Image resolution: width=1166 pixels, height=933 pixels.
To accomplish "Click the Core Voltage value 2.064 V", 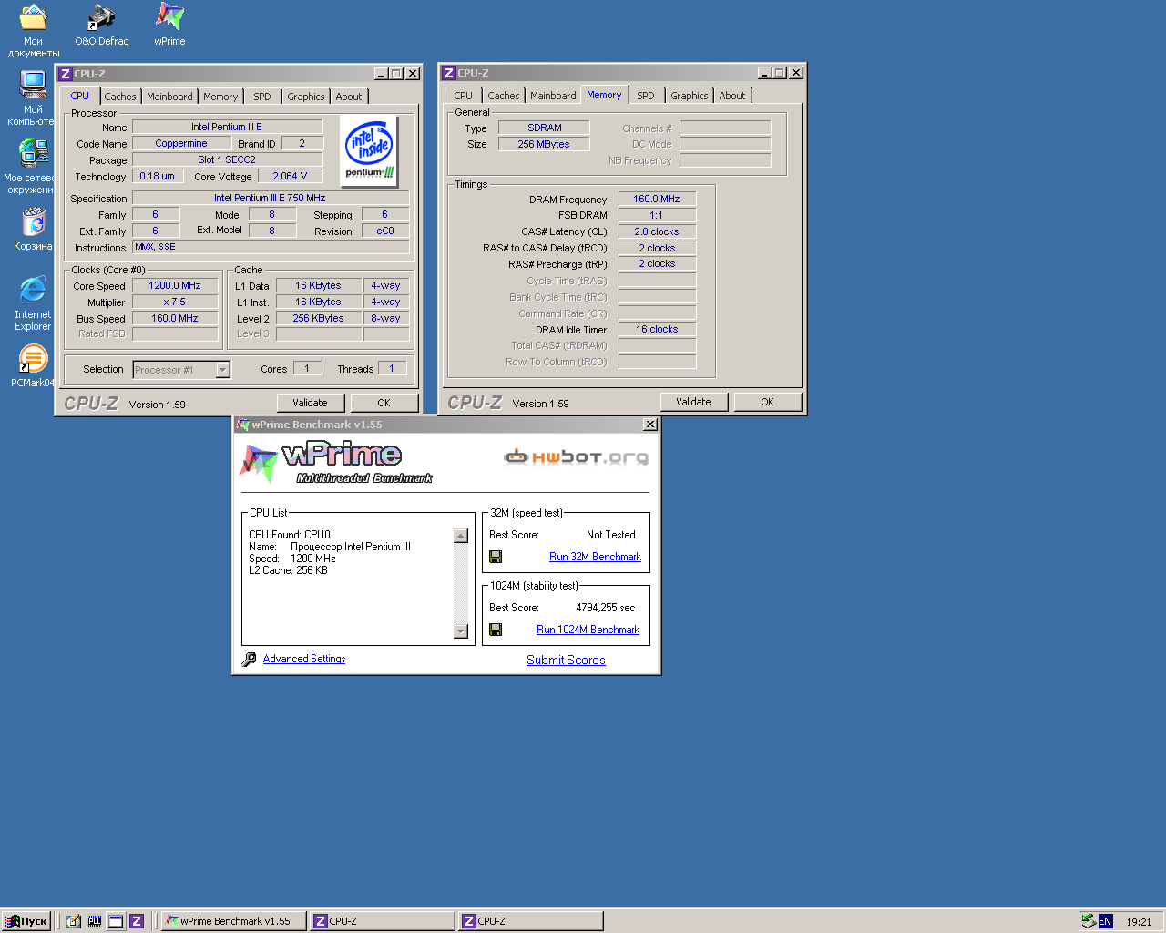I will click(290, 176).
